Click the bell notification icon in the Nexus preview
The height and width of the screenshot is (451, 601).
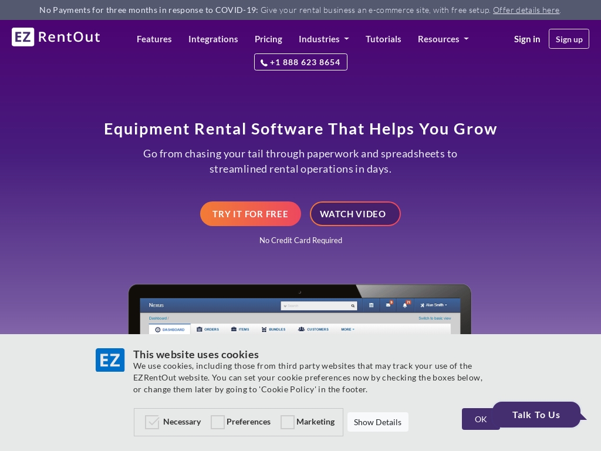pyautogui.click(x=406, y=305)
